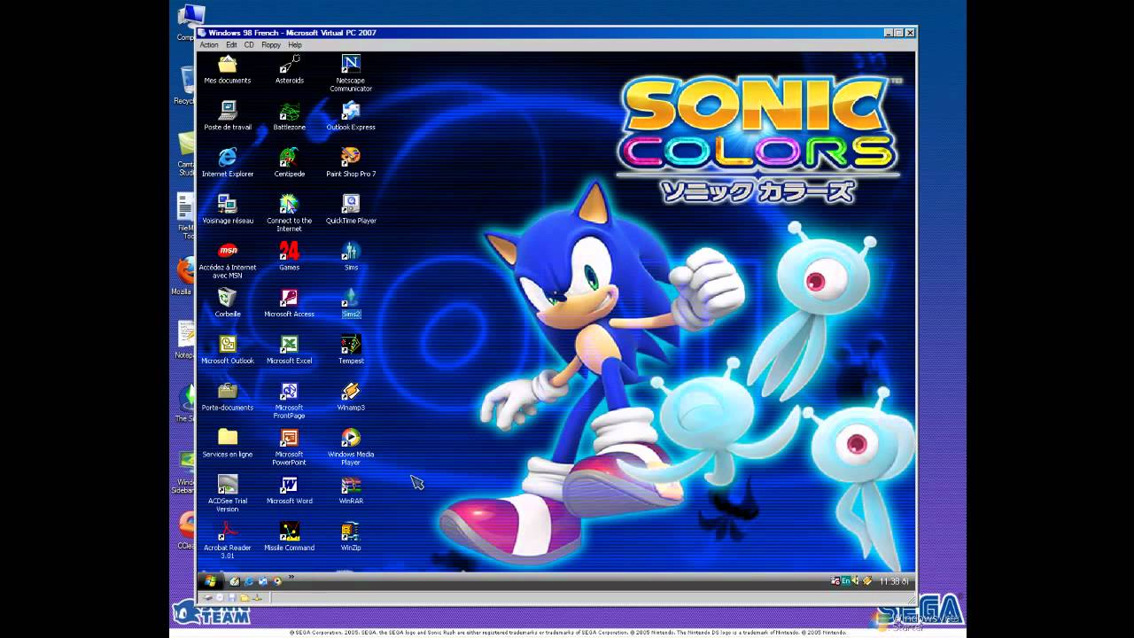Viewport: 1134px width, 638px height.
Task: Launch the Sims desktop icon
Action: 351,256
